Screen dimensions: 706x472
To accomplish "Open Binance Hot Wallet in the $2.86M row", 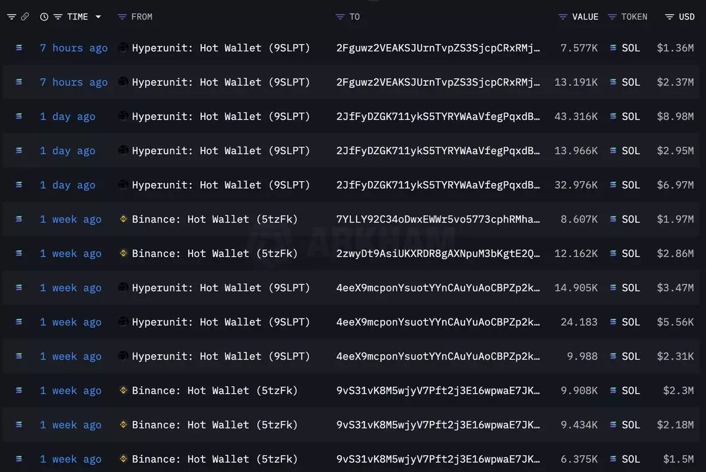I will pos(214,254).
